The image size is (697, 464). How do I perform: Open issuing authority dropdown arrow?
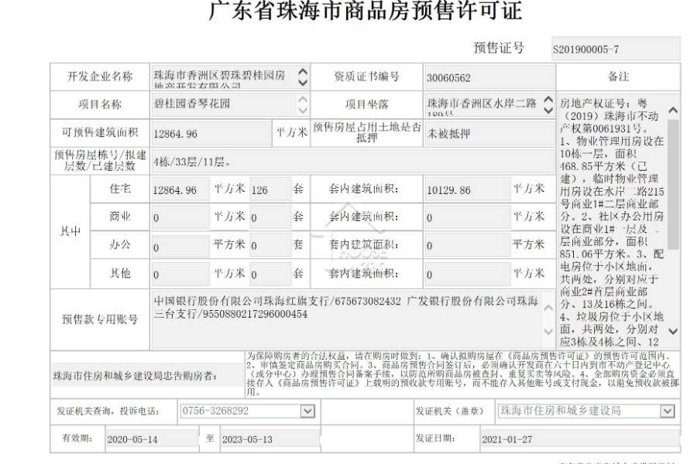tap(667, 411)
